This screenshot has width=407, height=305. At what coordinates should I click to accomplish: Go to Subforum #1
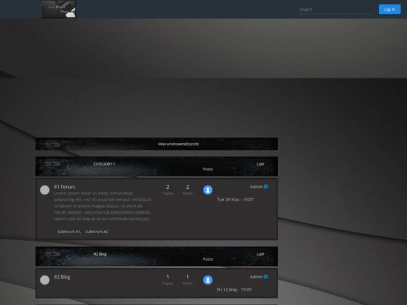(x=69, y=232)
